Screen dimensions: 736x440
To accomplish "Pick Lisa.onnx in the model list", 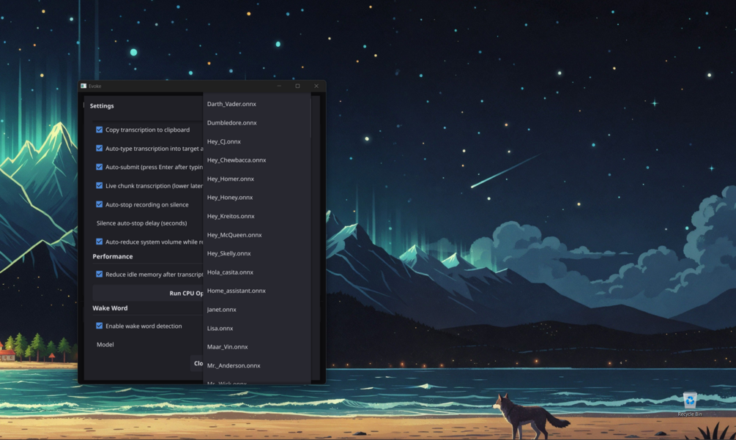I will coord(257,329).
